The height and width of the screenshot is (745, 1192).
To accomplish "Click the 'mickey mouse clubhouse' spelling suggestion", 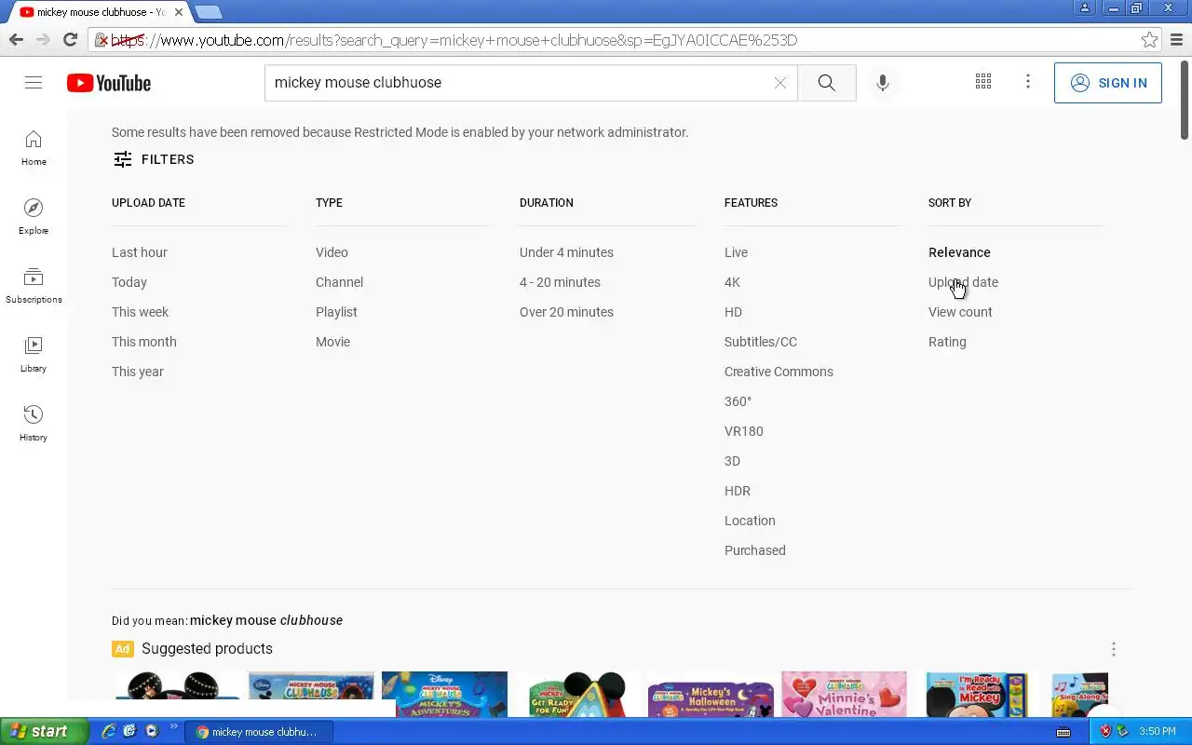I will pos(266,620).
